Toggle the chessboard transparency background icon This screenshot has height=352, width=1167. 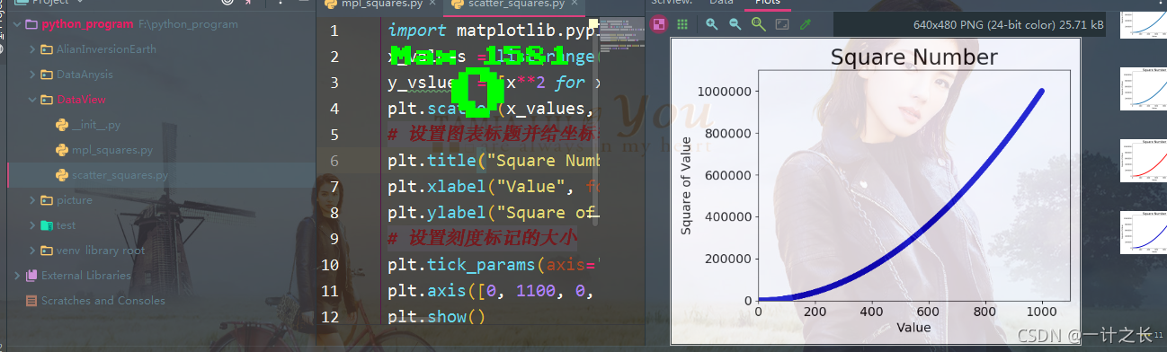click(659, 24)
